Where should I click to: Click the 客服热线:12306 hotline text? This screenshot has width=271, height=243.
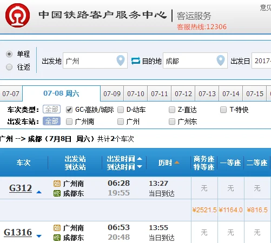click(x=202, y=27)
